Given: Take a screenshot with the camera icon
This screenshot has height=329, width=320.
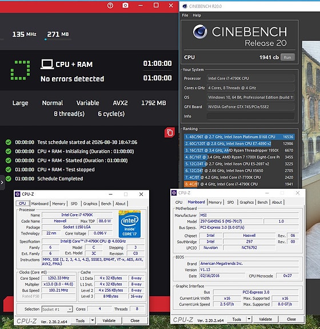Looking at the screenshot, I should (x=125, y=6).
